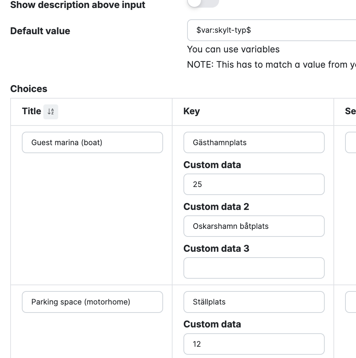Toggle the Show description above input switch
The height and width of the screenshot is (358, 356).
tap(203, 3)
